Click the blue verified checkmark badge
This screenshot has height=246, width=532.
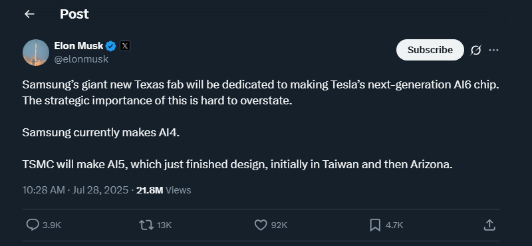tap(111, 46)
